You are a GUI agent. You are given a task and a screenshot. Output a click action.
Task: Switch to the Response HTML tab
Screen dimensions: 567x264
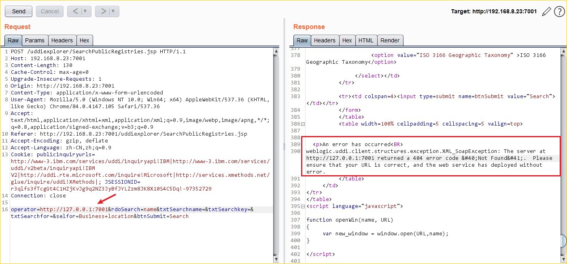pyautogui.click(x=366, y=40)
